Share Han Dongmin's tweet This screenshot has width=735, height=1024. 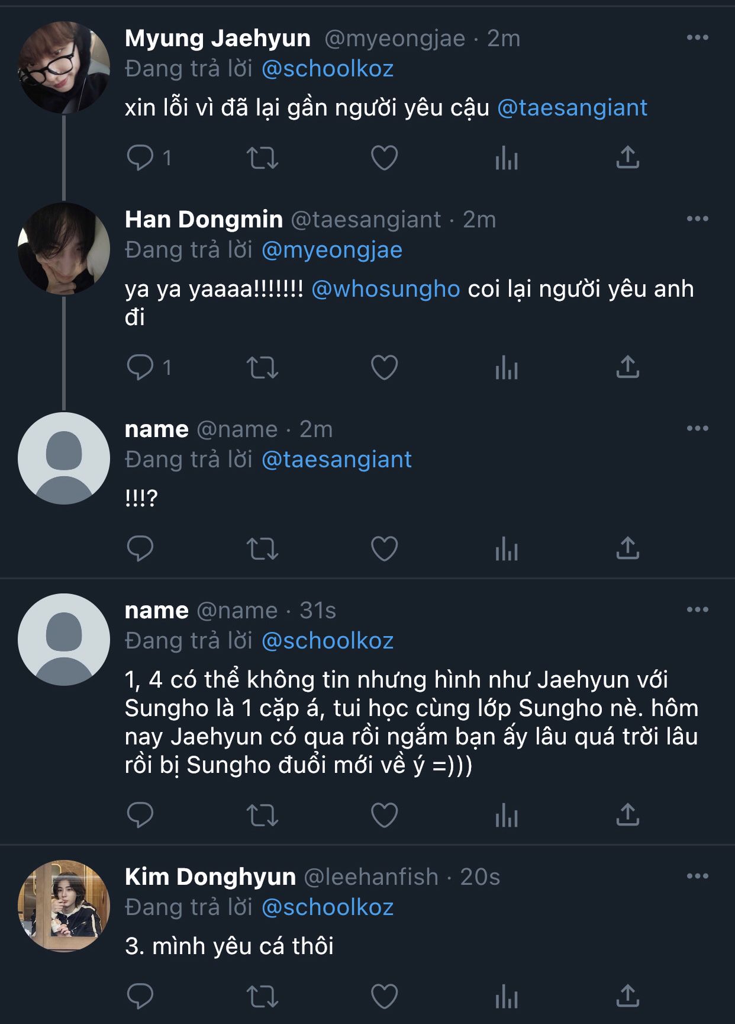pos(628,367)
